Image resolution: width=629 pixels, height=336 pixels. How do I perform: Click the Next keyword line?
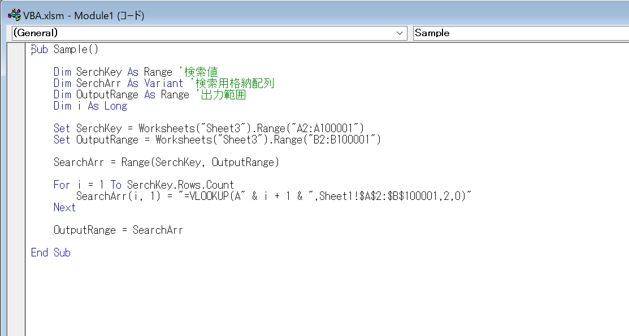click(x=64, y=207)
